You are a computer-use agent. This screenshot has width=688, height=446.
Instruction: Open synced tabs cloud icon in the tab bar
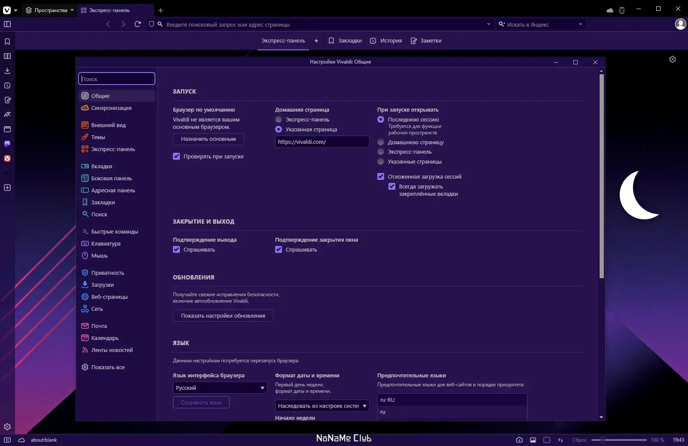610,10
